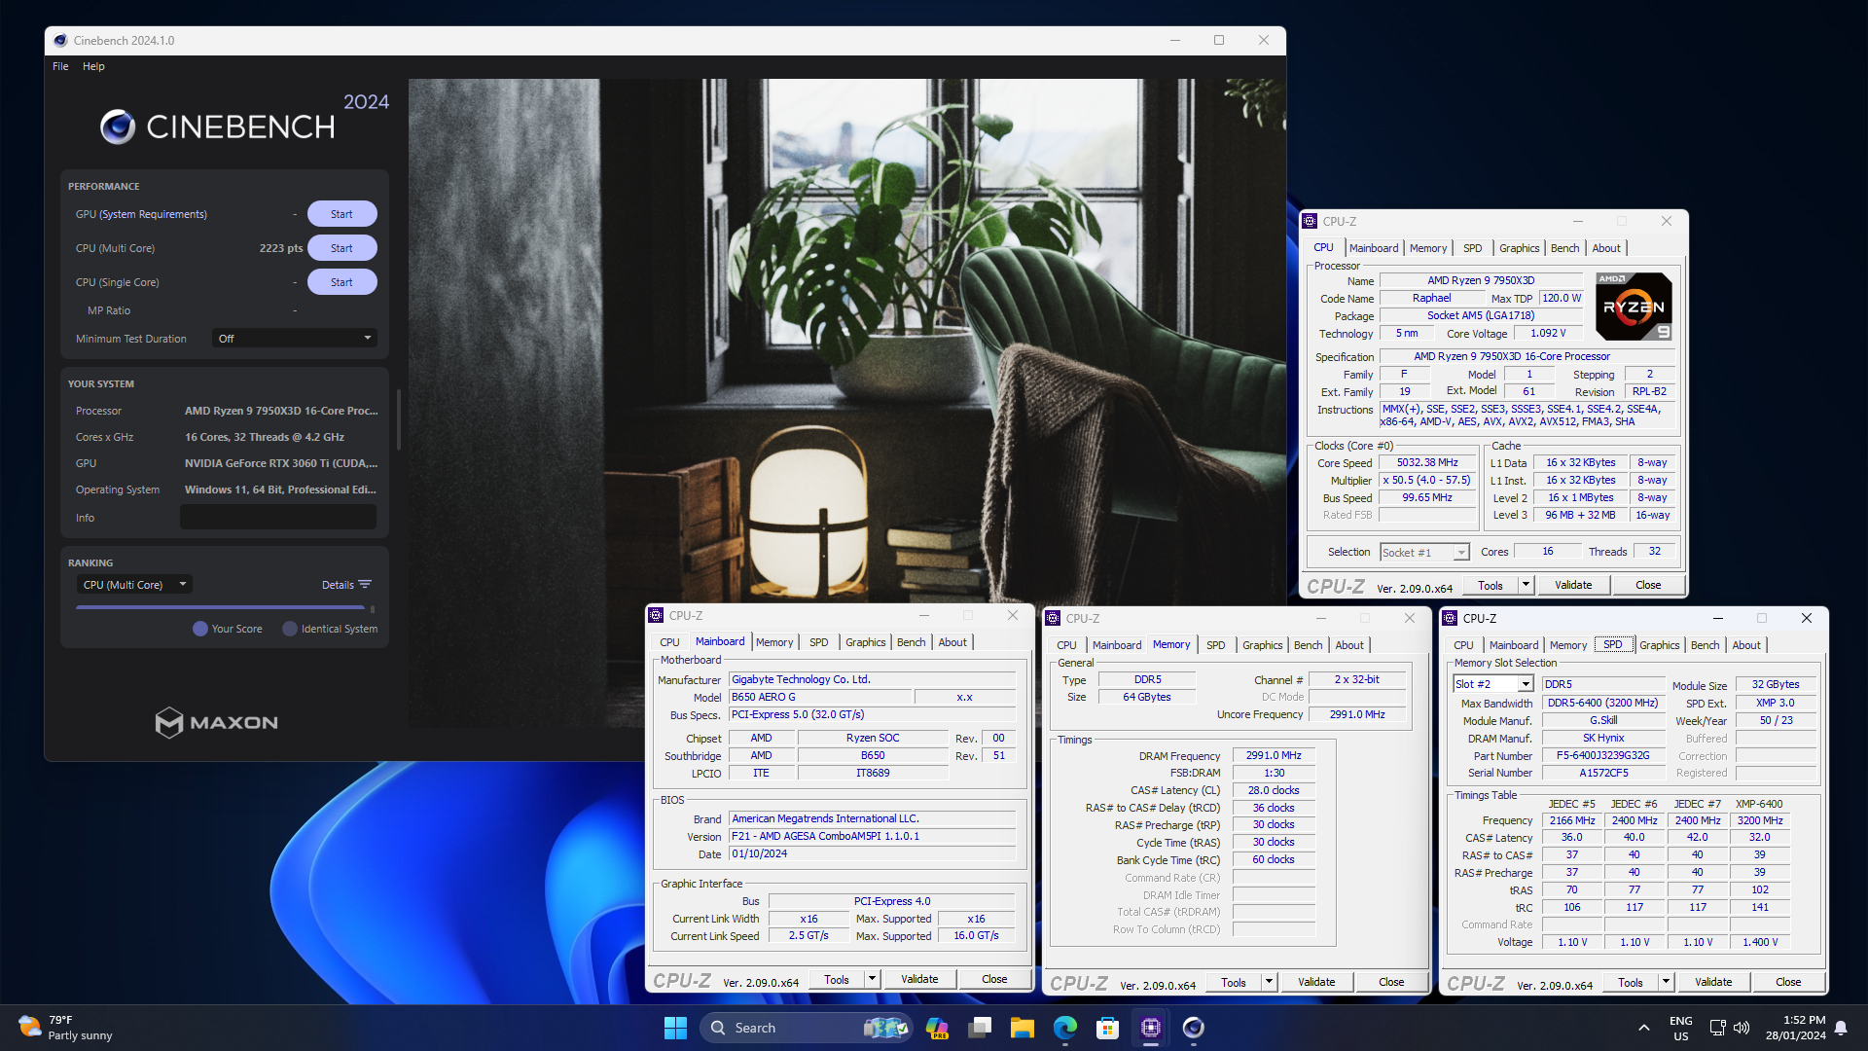This screenshot has width=1868, height=1051.
Task: Expand Tools arrow in CPU-Z CPU window
Action: tap(1526, 585)
